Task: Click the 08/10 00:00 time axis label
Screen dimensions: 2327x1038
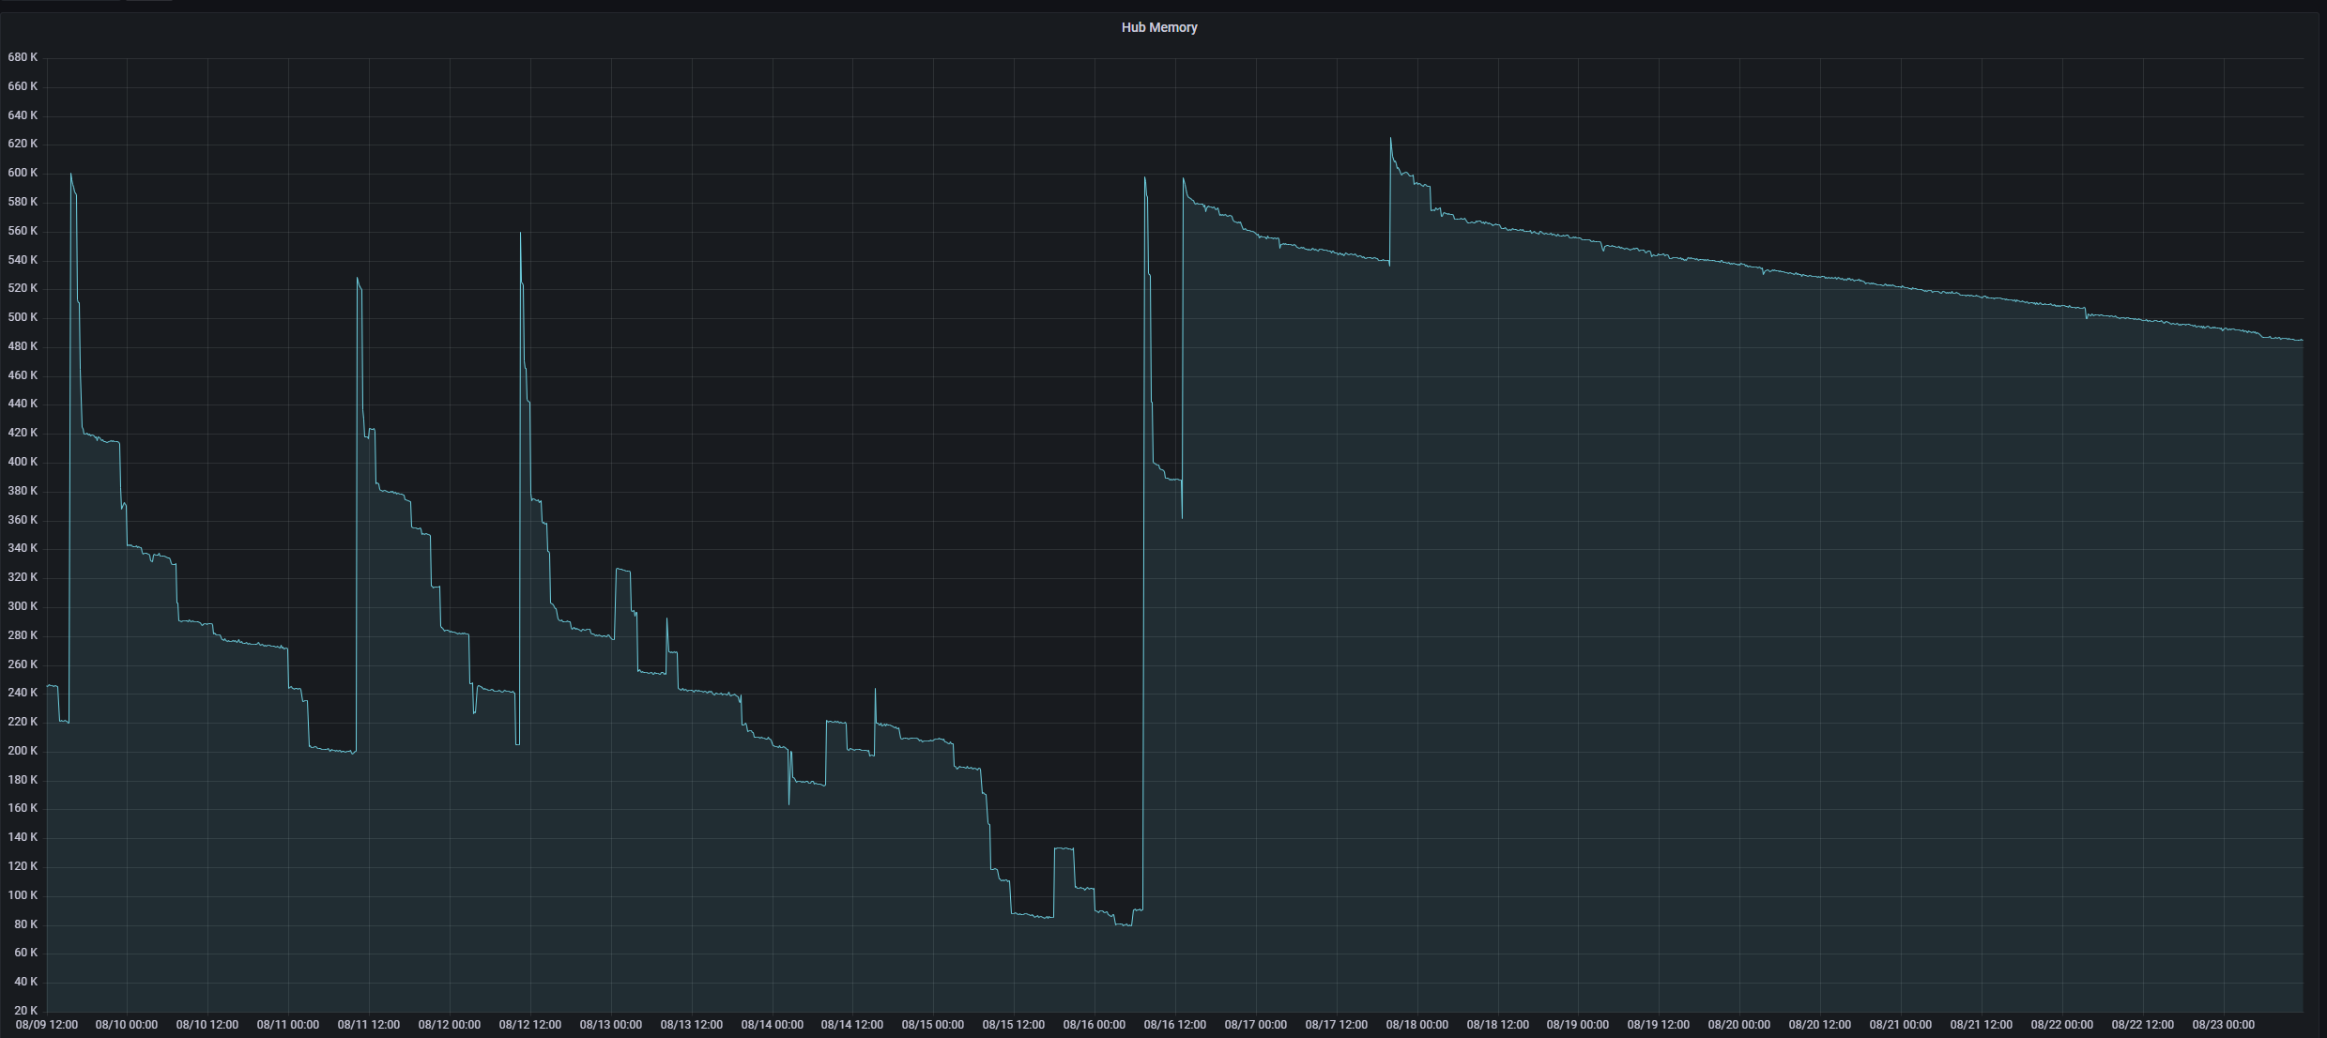Action: (127, 1025)
